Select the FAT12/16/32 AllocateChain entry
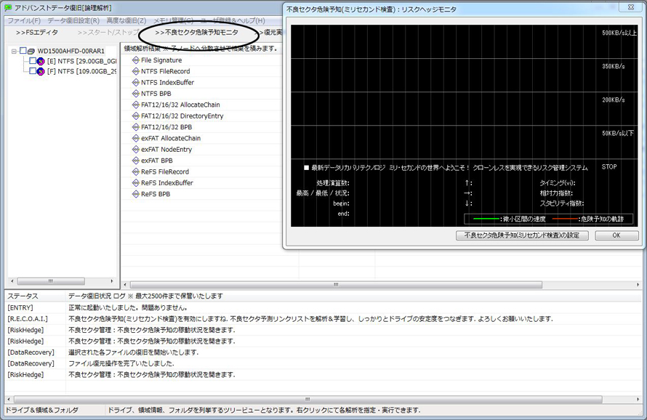 coord(180,105)
